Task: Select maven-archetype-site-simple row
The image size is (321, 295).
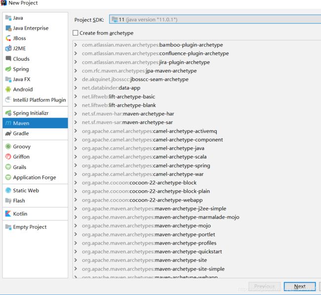Action: click(x=197, y=269)
